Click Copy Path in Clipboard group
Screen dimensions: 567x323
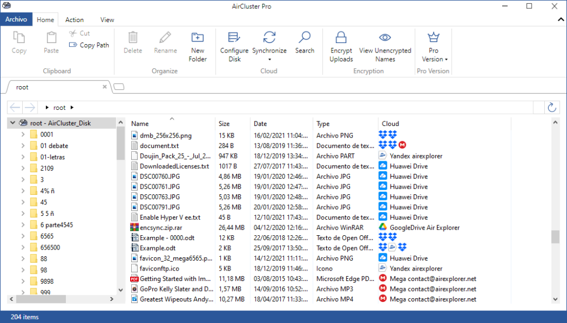point(89,45)
